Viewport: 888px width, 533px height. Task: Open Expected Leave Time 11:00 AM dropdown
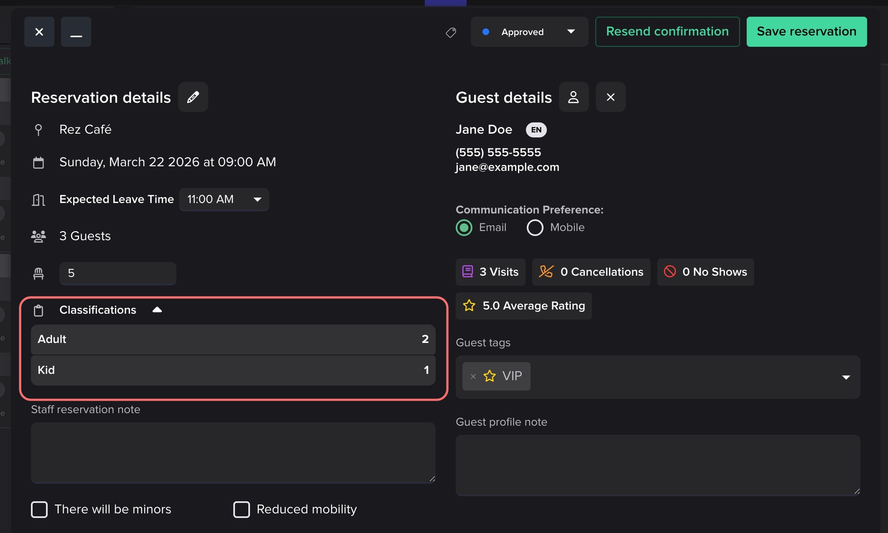(x=224, y=199)
